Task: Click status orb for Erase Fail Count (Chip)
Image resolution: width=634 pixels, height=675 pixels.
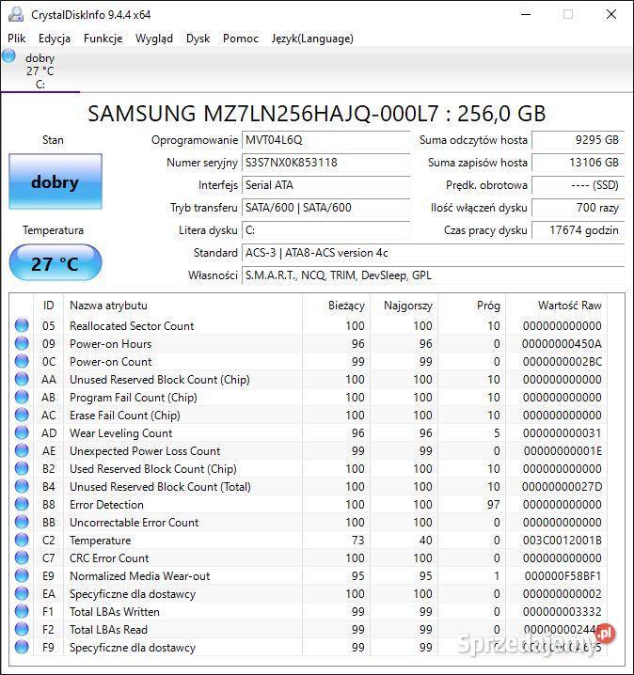Action: [x=22, y=415]
